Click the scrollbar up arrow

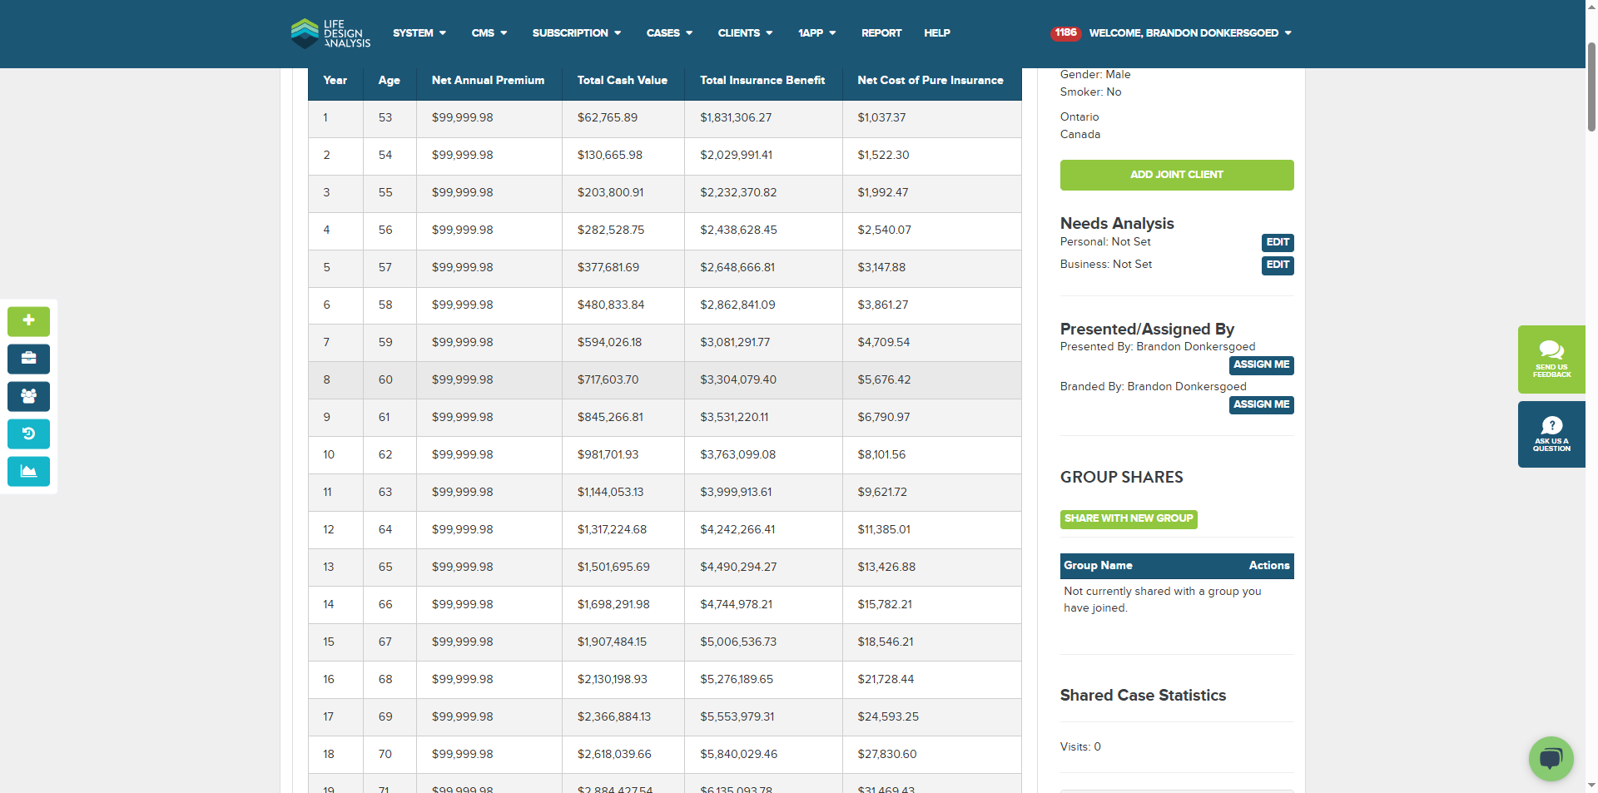click(x=1591, y=7)
